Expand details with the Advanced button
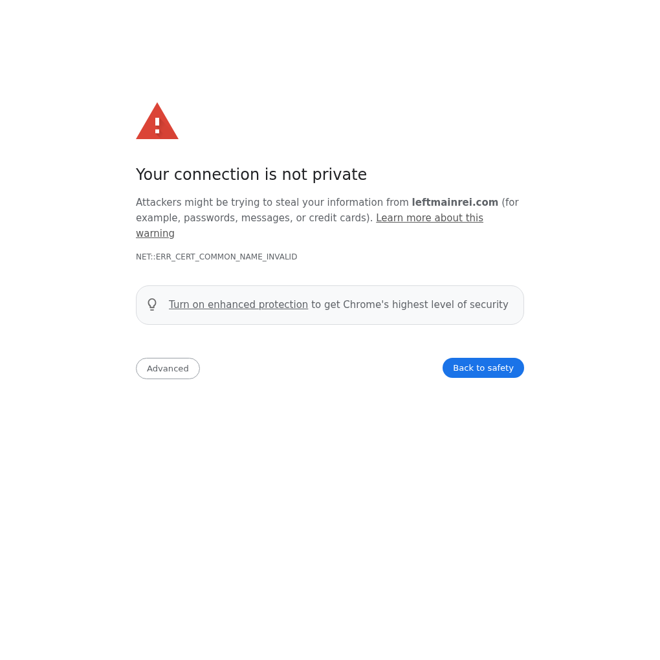The width and height of the screenshot is (660, 660). pyautogui.click(x=168, y=368)
